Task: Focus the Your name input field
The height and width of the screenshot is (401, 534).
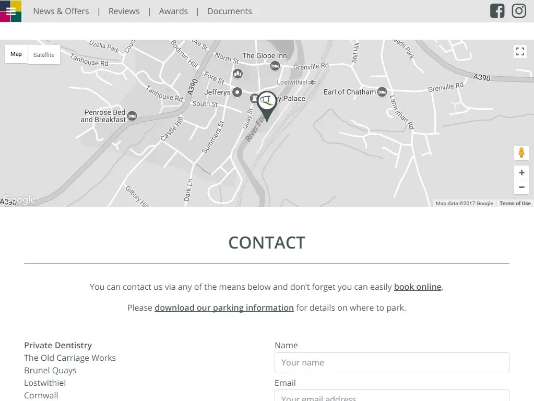Action: (x=391, y=362)
